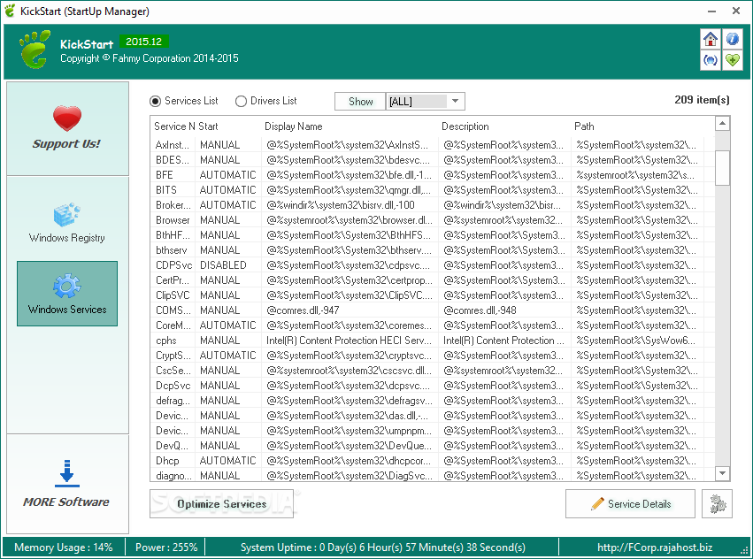753x559 pixels.
Task: Open Service Details
Action: (x=630, y=504)
